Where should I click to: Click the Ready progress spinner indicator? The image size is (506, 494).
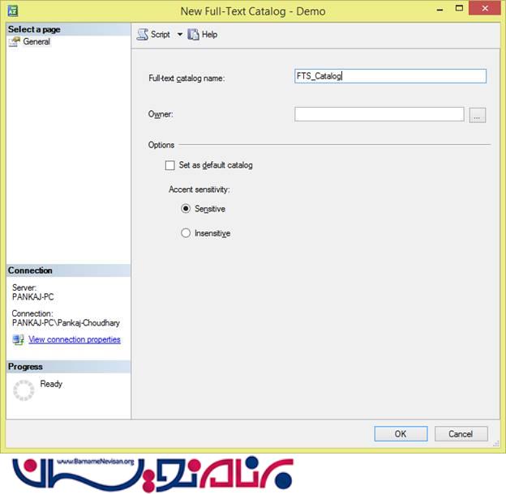pyautogui.click(x=24, y=390)
